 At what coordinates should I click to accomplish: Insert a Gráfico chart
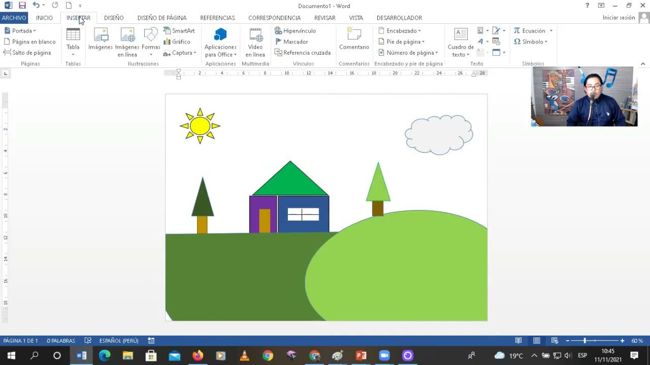tap(177, 42)
